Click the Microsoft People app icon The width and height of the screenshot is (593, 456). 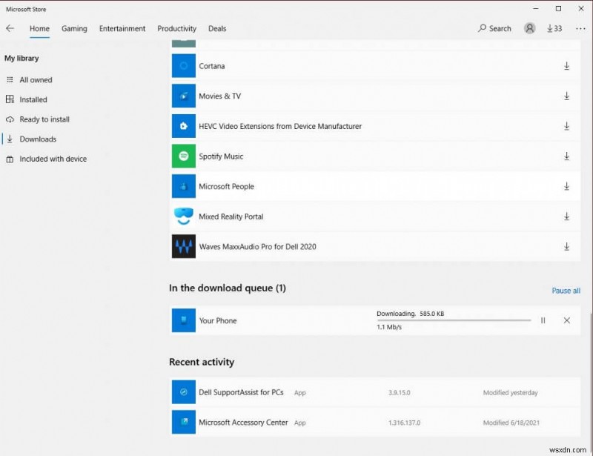tap(183, 186)
